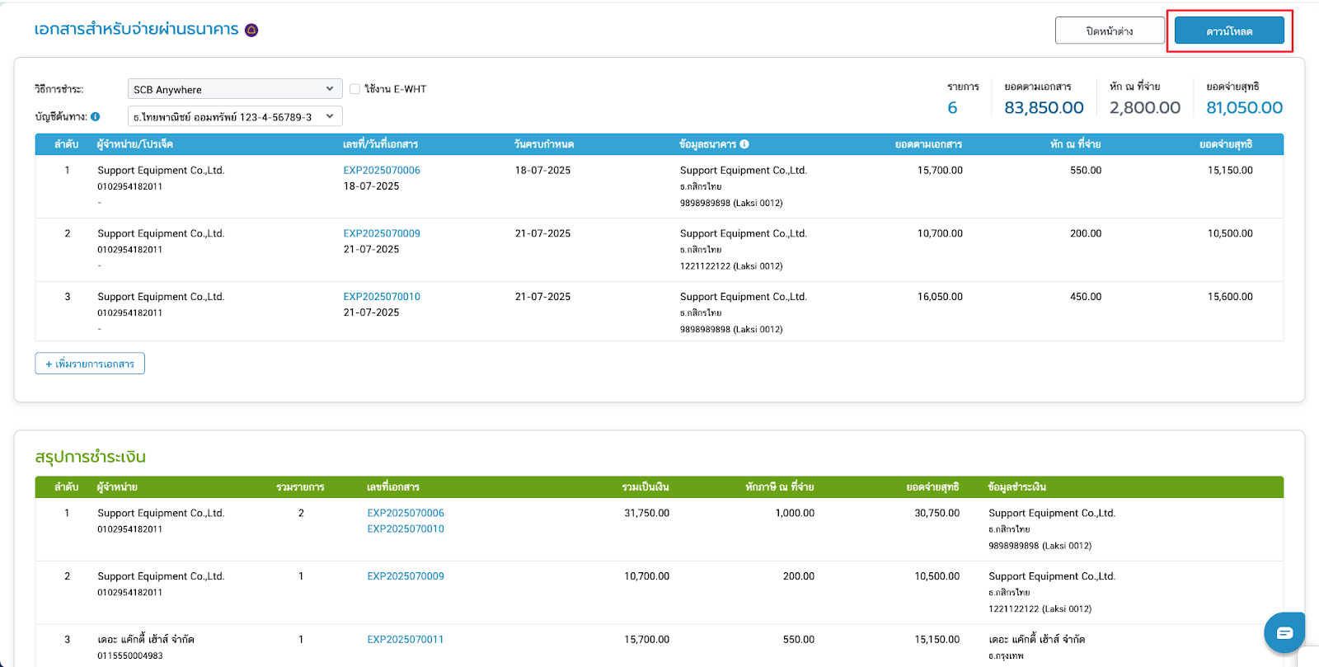1319x667 pixels.
Task: Open EXP2025070009 link in the green summary table
Action: pos(406,576)
